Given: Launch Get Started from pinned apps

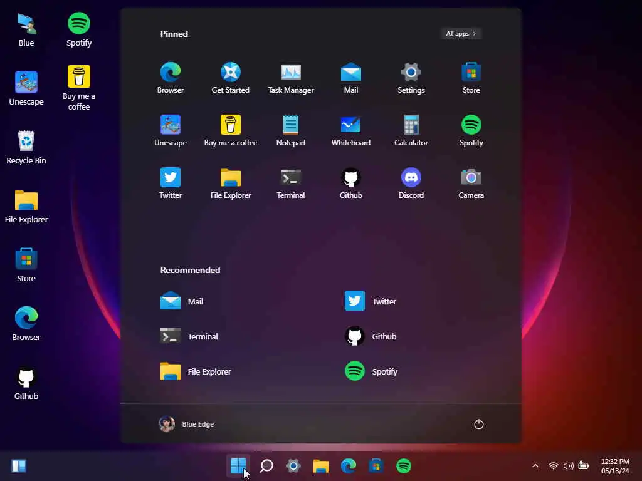Looking at the screenshot, I should (x=231, y=78).
